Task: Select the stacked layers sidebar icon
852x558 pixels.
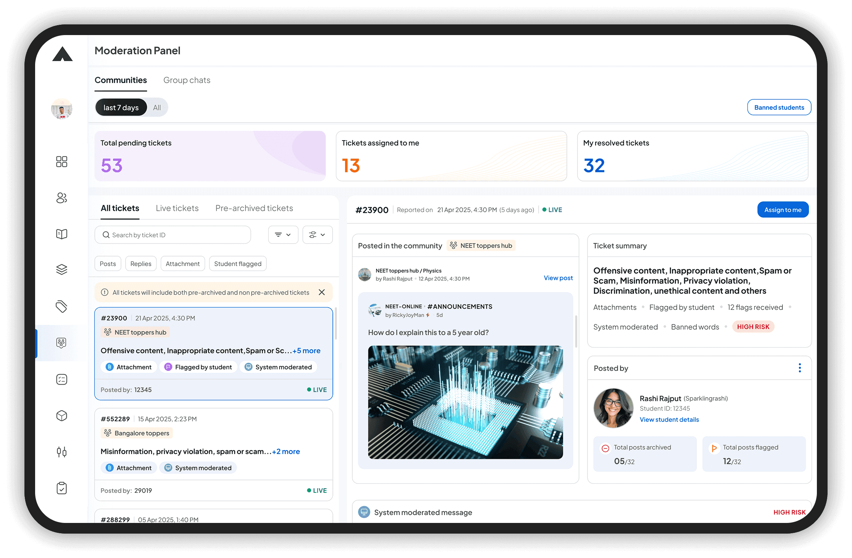Action: [61, 269]
